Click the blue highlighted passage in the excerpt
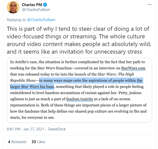Image resolution: width=158 pixels, height=149 pixels. [x=87, y=81]
